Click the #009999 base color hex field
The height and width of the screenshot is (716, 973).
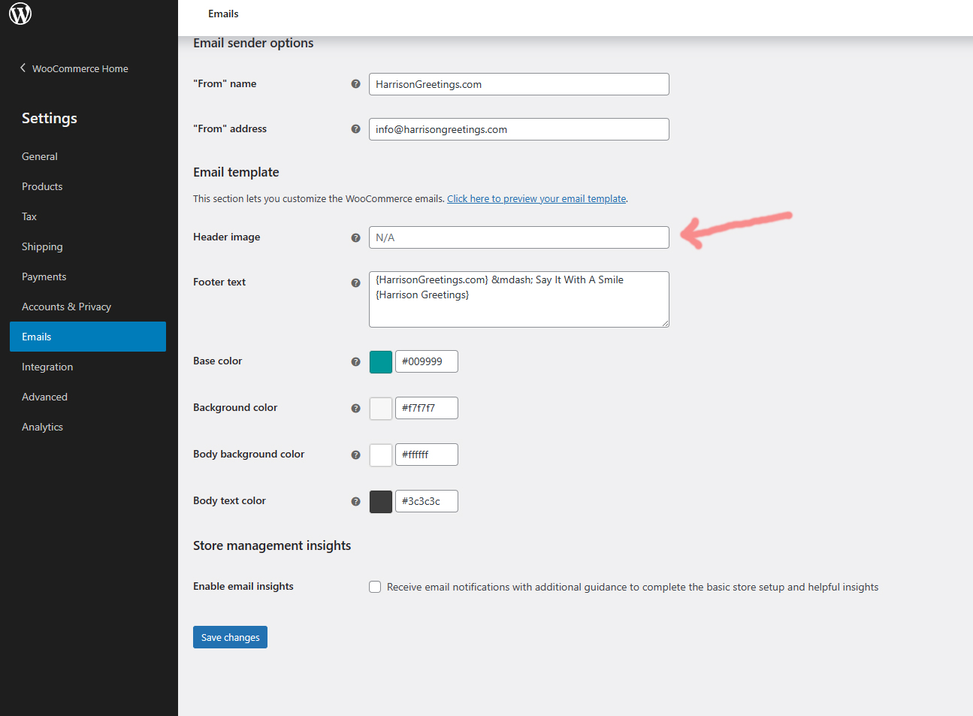point(427,361)
